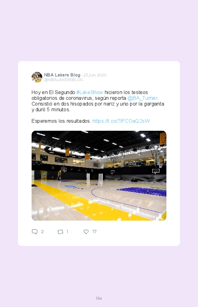This screenshot has height=307, width=198.
Task: Click the like count number 17
Action: pos(94,232)
